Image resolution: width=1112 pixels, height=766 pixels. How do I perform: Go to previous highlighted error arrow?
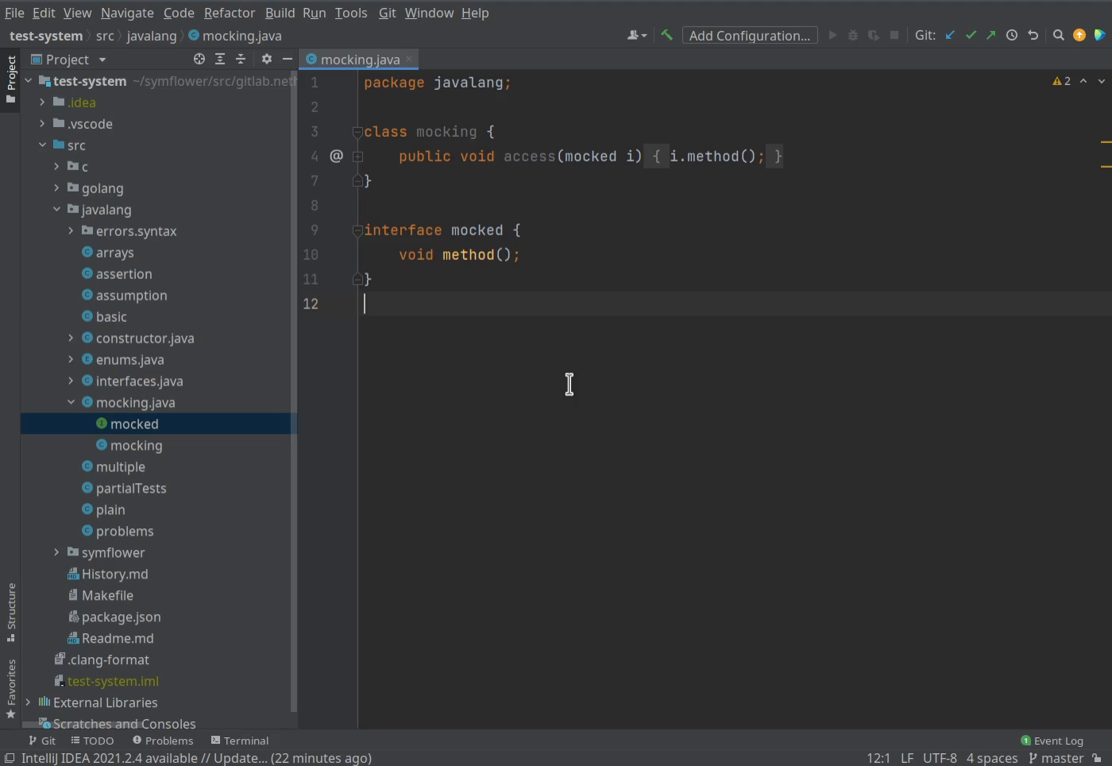click(x=1083, y=81)
